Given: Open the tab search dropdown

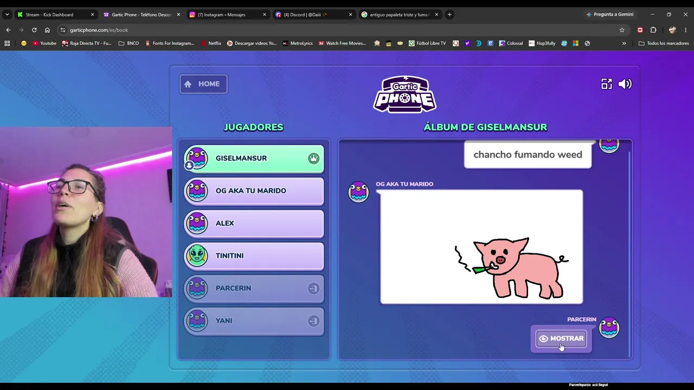Looking at the screenshot, I should point(7,15).
